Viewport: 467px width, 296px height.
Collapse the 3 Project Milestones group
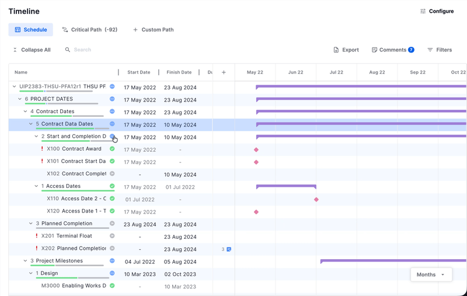click(x=25, y=261)
